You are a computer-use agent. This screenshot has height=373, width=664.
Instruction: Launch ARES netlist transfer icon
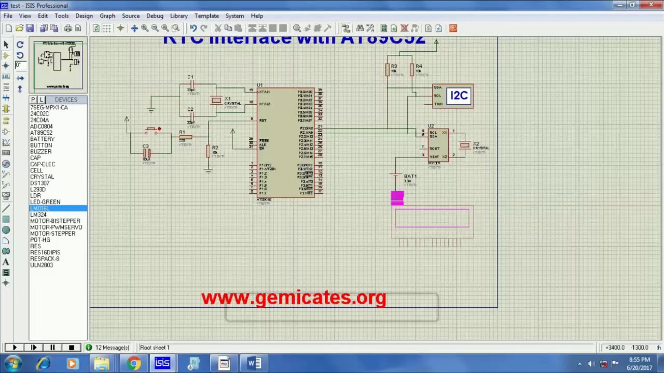point(453,28)
